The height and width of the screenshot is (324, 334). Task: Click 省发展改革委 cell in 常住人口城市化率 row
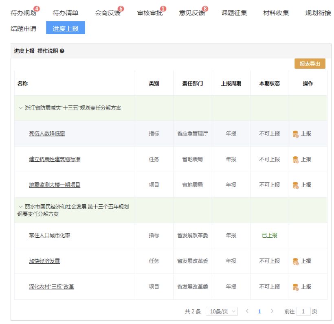coord(193,235)
